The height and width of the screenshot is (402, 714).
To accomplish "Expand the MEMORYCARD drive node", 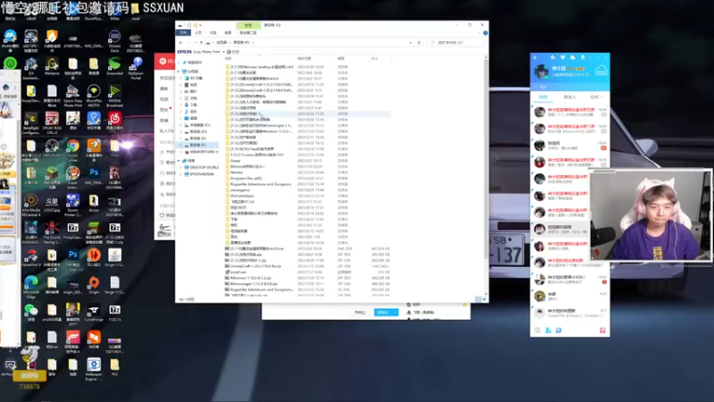I will click(181, 152).
